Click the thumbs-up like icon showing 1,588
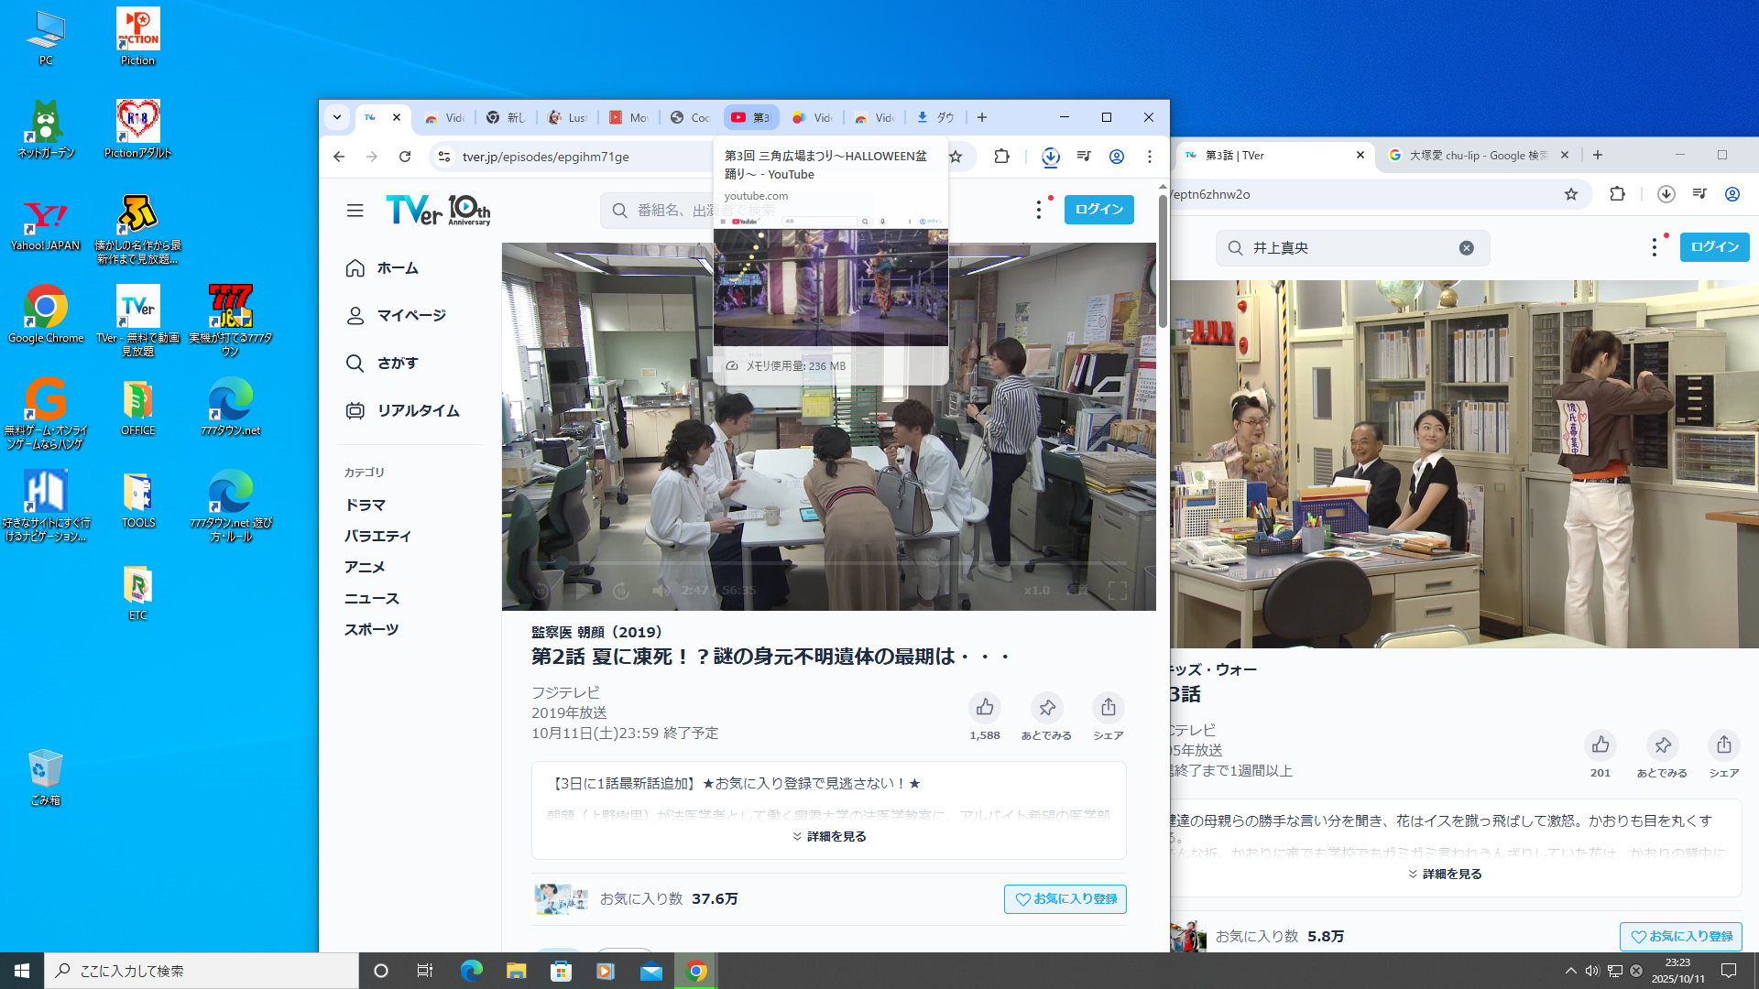 [985, 707]
